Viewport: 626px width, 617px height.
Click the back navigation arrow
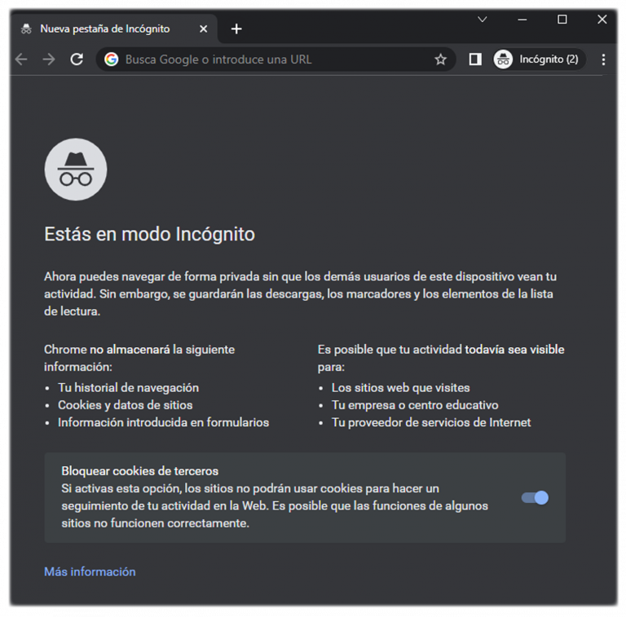click(x=21, y=59)
